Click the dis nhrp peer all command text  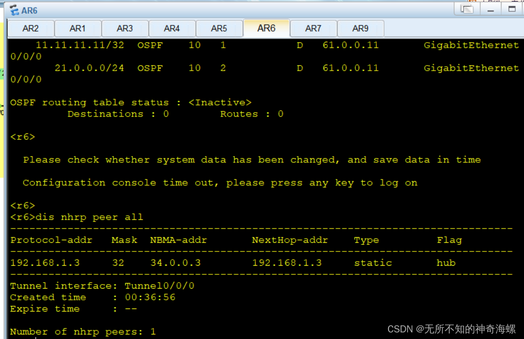(89, 217)
